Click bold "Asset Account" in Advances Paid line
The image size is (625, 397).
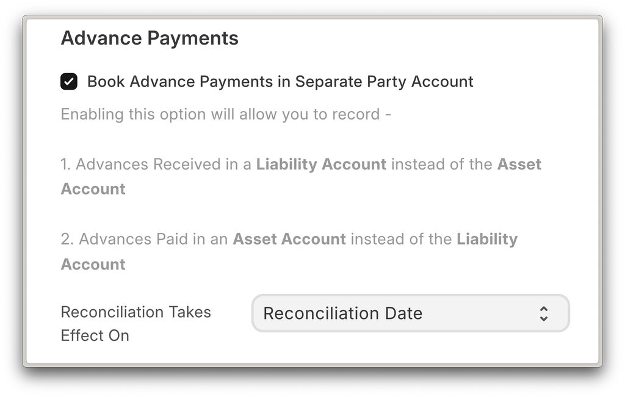point(289,239)
